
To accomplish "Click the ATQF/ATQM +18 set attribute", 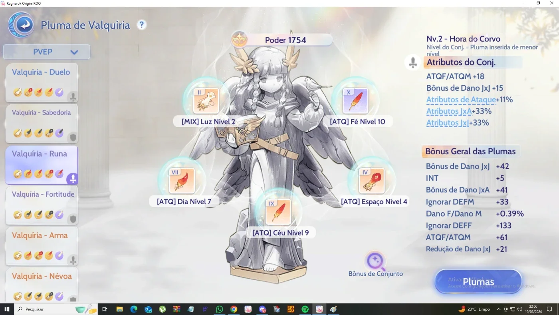I will pyautogui.click(x=455, y=76).
